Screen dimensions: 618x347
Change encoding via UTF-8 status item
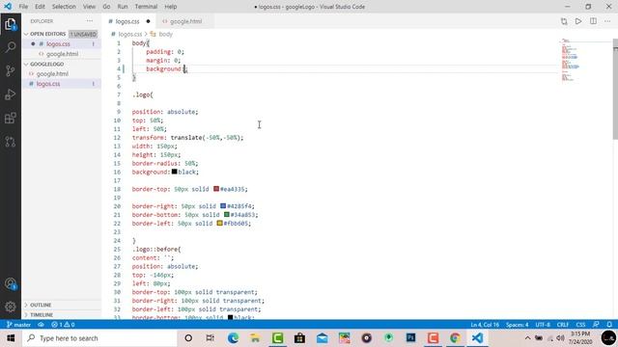tap(543, 325)
